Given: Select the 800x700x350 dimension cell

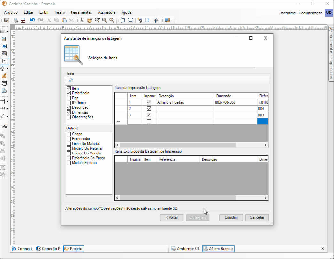Looking at the screenshot, I should (x=235, y=102).
